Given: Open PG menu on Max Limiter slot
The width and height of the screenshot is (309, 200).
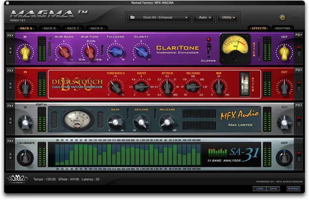Looking at the screenshot, I should (x=298, y=105).
